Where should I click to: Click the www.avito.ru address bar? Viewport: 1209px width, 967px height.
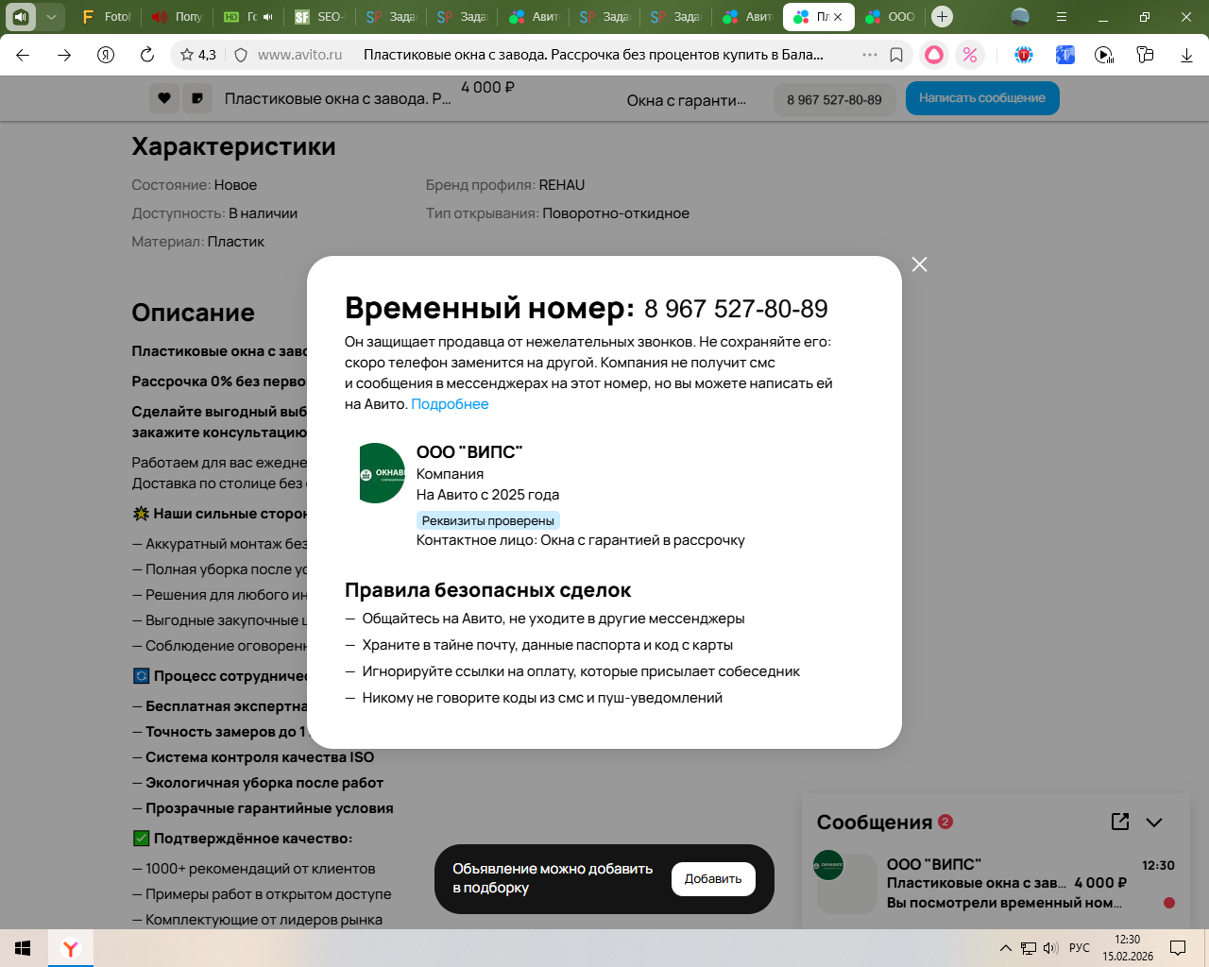tap(300, 55)
